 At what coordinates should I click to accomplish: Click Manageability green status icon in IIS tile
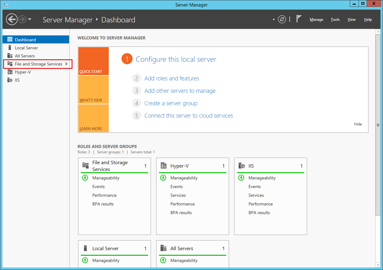pos(241,178)
